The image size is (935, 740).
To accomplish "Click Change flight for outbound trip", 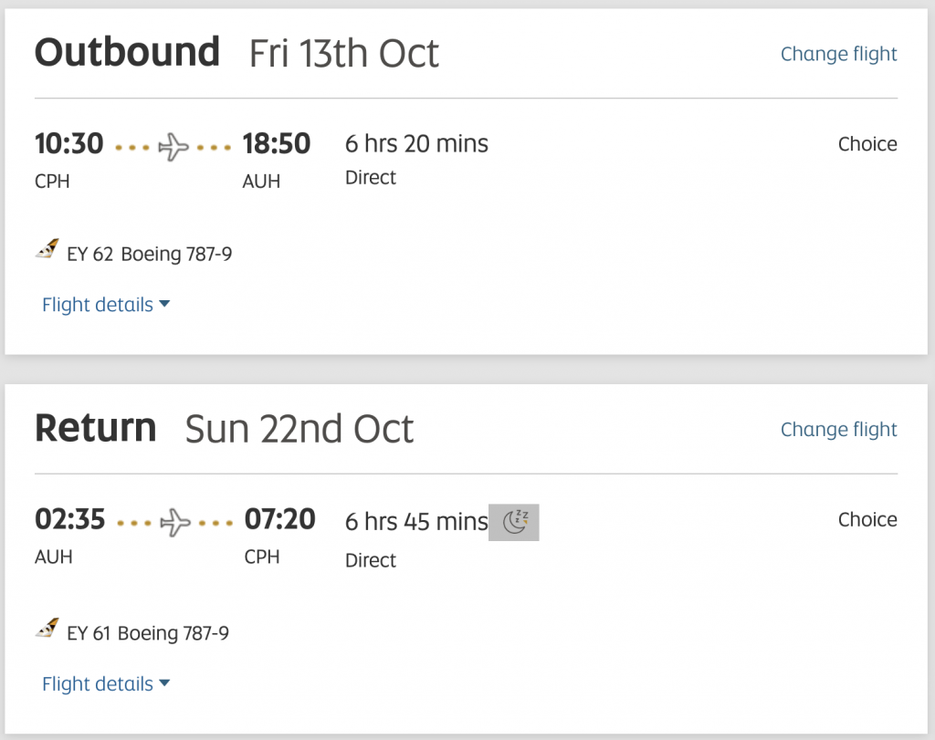I will 838,54.
